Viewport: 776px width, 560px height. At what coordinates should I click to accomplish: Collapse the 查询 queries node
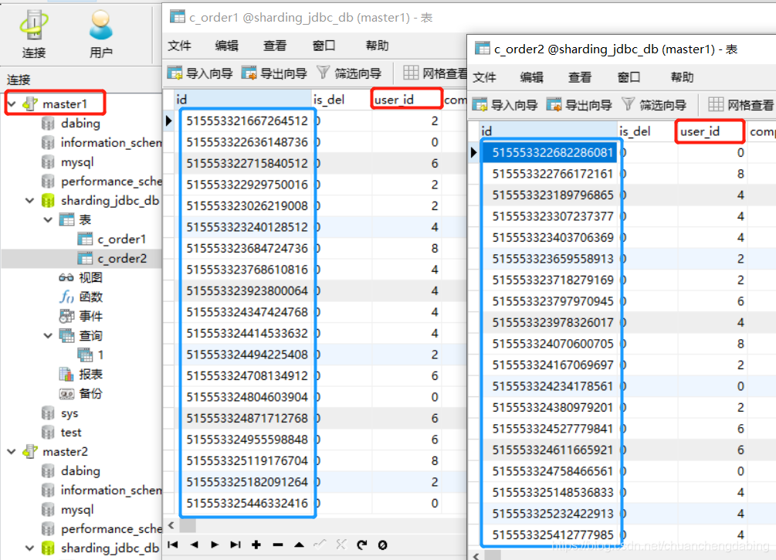(48, 336)
